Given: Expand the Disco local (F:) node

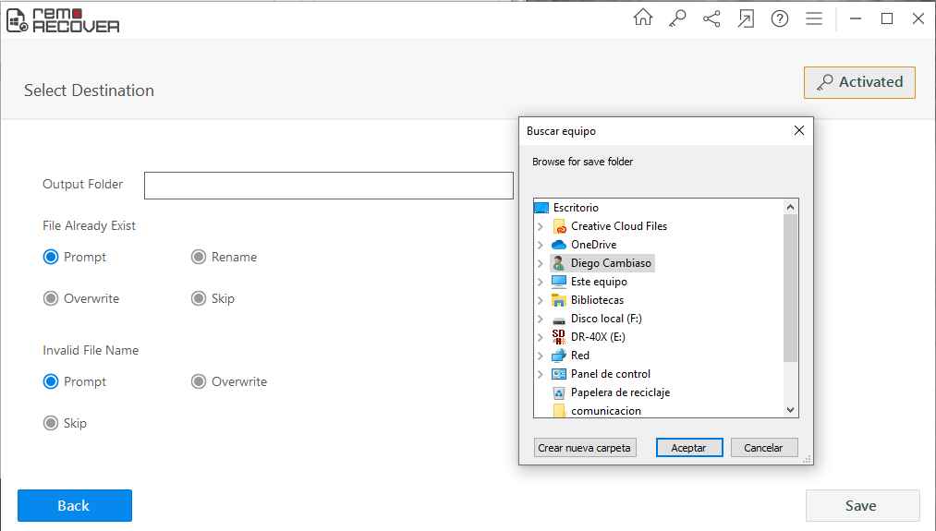Looking at the screenshot, I should tap(541, 319).
